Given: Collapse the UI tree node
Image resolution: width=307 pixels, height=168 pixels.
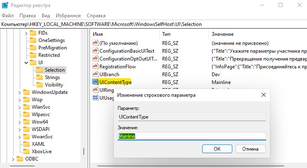Looking at the screenshot, I should [26, 63].
